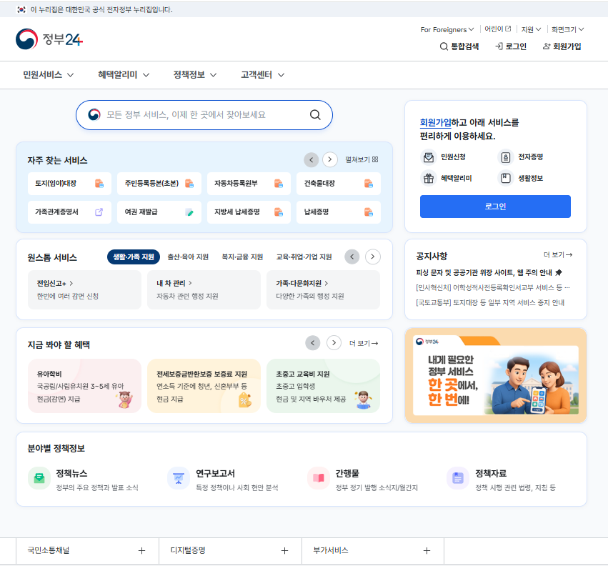Click the document icon on 지방세 납세증명

tap(279, 212)
